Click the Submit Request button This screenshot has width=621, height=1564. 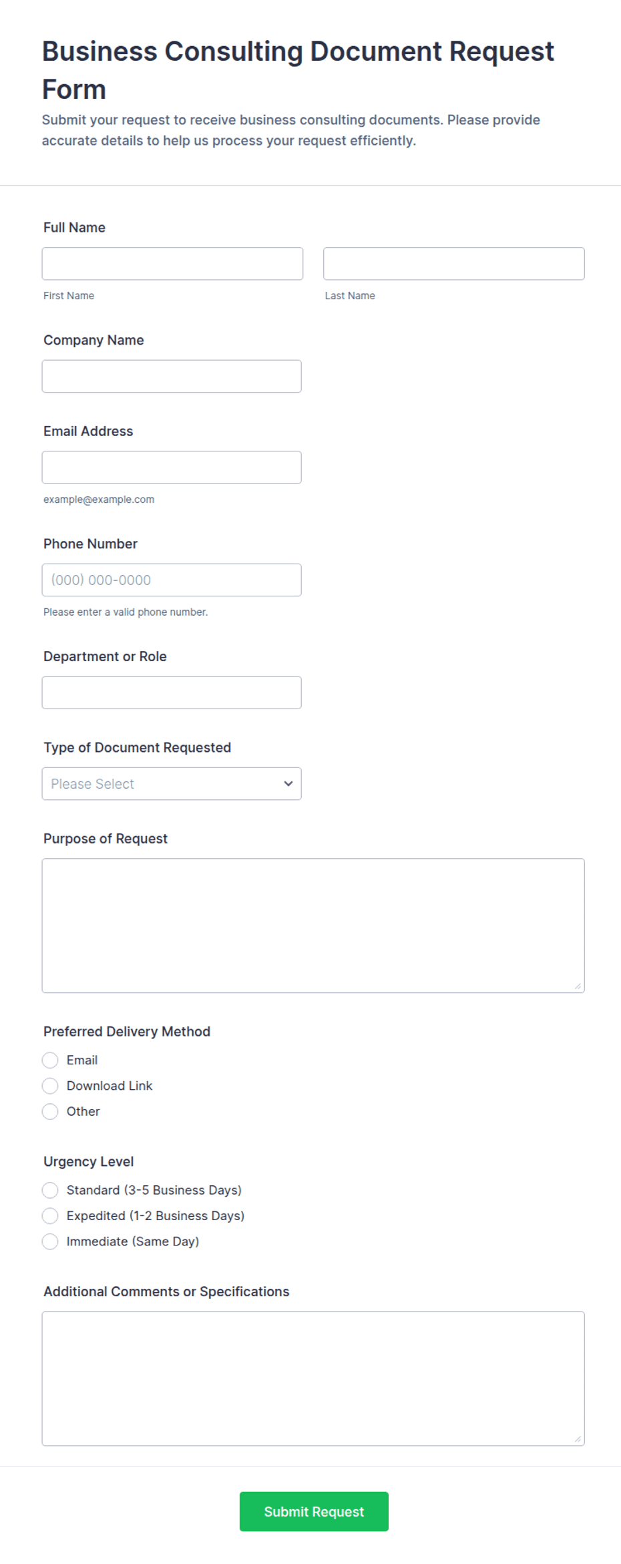pos(314,1511)
